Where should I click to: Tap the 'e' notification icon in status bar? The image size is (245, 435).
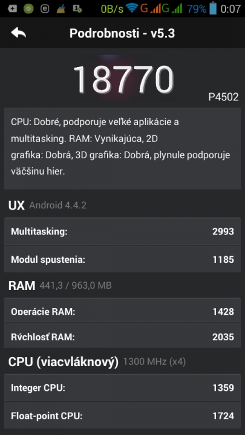tap(45, 8)
